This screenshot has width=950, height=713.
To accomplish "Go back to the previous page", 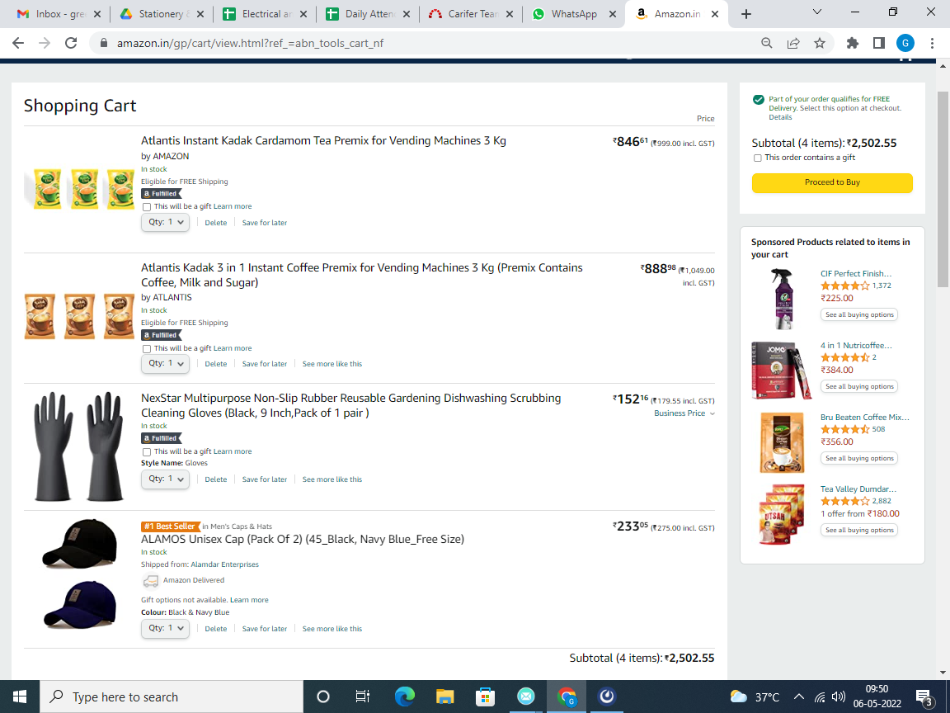I will [x=18, y=43].
